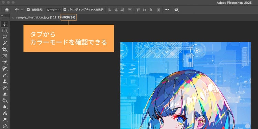Select the Rectangular Marquee tool
The width and height of the screenshot is (258, 129).
click(x=4, y=30)
